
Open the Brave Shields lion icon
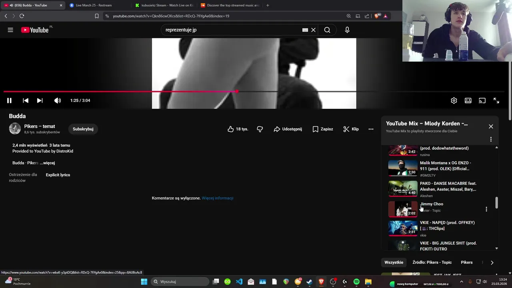[x=377, y=16]
